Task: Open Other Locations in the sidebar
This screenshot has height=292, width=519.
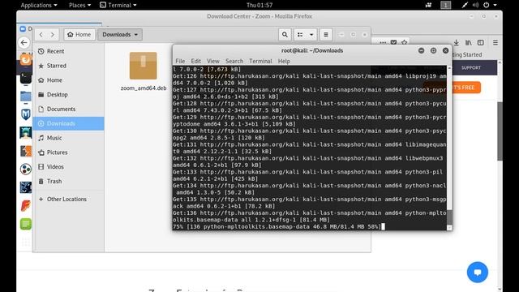Action: [x=68, y=199]
